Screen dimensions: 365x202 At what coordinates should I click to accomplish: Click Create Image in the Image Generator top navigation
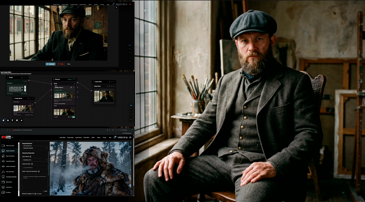(x=70, y=137)
